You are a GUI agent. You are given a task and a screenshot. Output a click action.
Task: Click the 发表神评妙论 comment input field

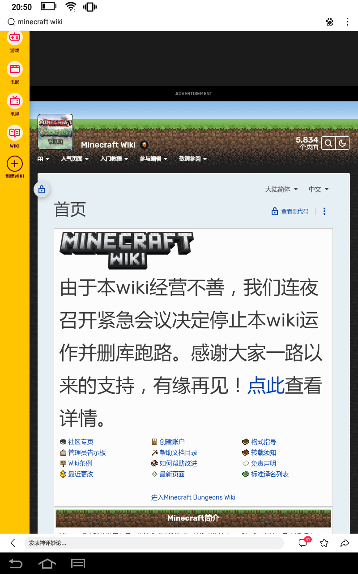(x=154, y=543)
